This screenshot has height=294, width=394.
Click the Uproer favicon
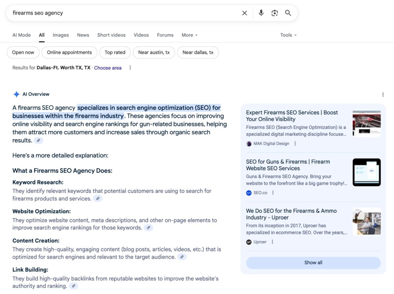(249, 242)
